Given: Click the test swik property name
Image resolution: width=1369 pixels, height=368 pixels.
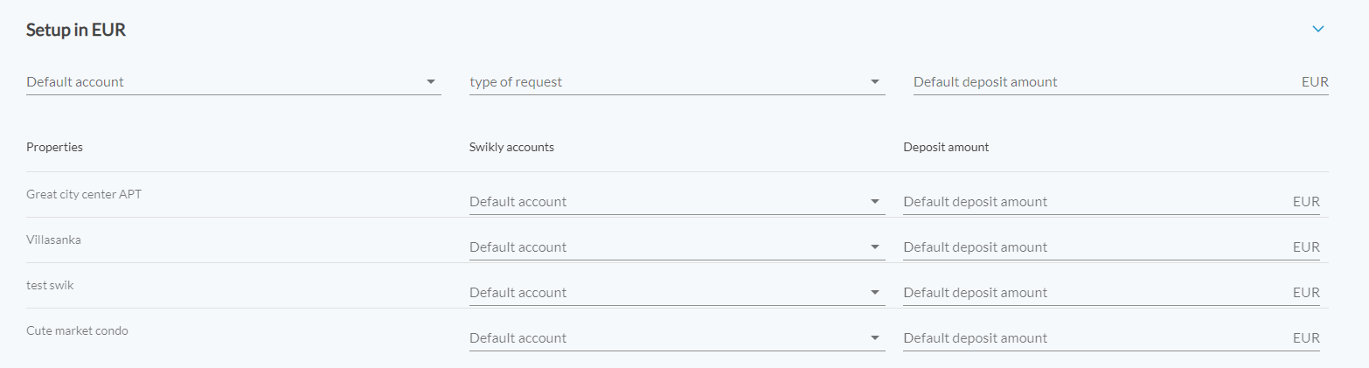Looking at the screenshot, I should click(50, 285).
